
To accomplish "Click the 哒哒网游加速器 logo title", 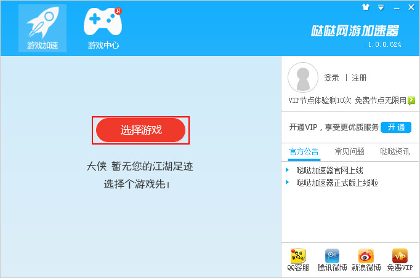I will click(x=355, y=31).
